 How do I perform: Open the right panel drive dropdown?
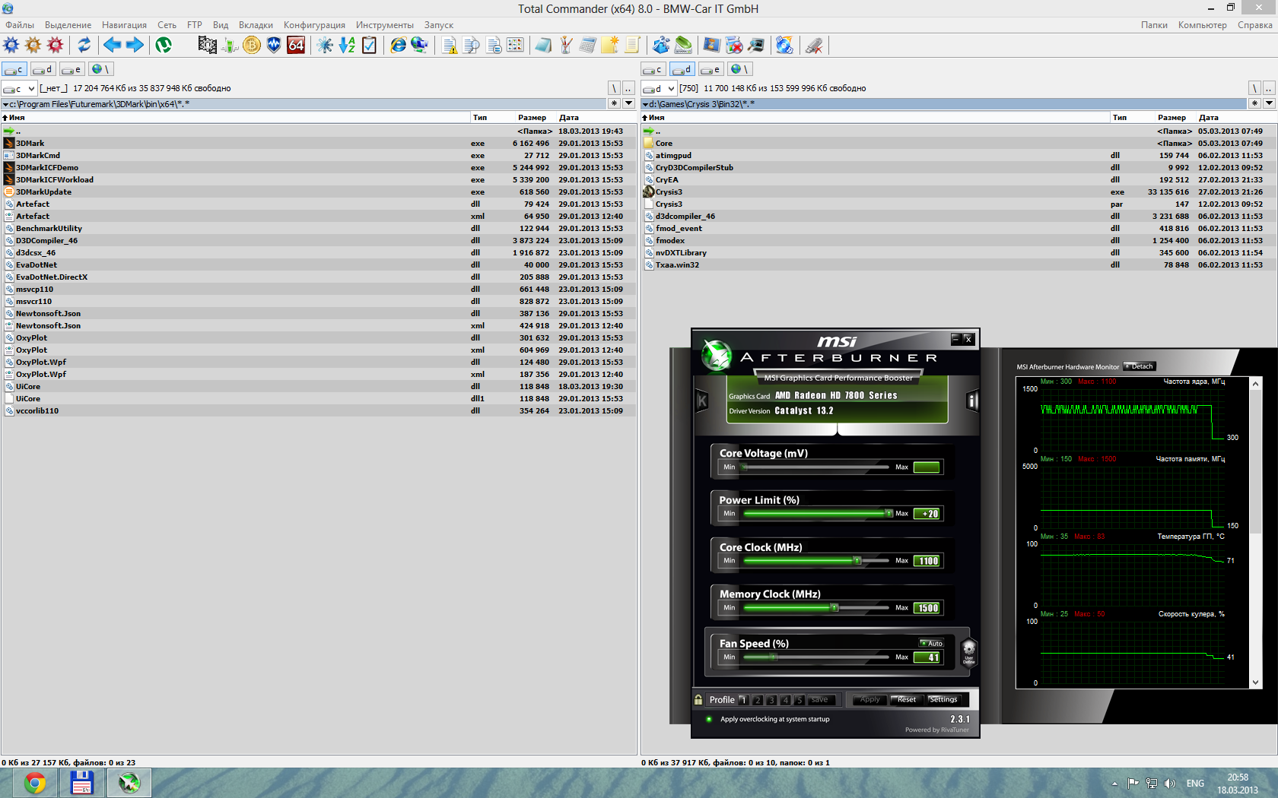point(659,89)
